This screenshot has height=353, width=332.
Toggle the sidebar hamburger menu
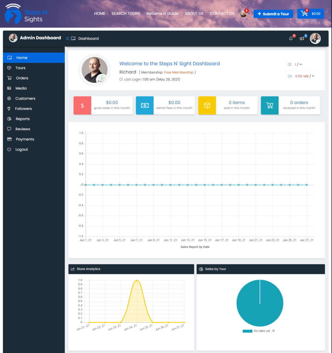click(68, 39)
